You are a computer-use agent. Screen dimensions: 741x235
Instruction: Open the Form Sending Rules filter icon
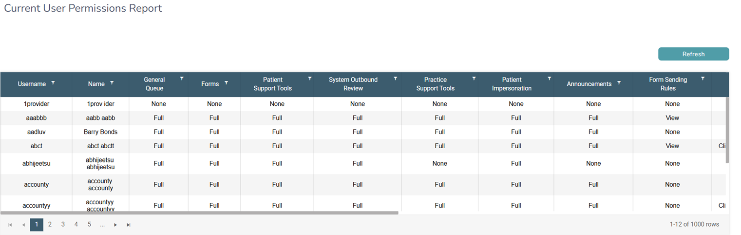[703, 78]
